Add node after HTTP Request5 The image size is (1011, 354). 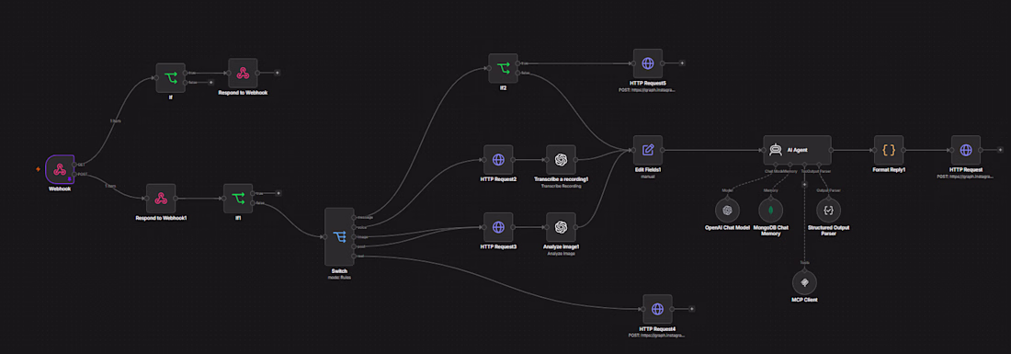(682, 63)
